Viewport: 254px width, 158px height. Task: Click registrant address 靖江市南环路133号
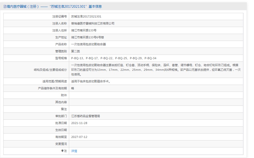(x=84, y=30)
